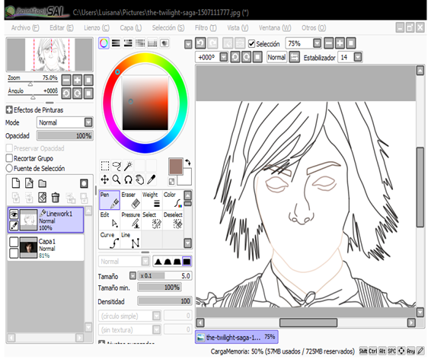This screenshot has width=431, height=362.
Task: Open the Capa menu
Action: [x=130, y=27]
